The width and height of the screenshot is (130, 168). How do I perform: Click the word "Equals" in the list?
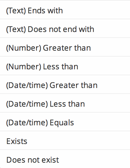click(62, 123)
